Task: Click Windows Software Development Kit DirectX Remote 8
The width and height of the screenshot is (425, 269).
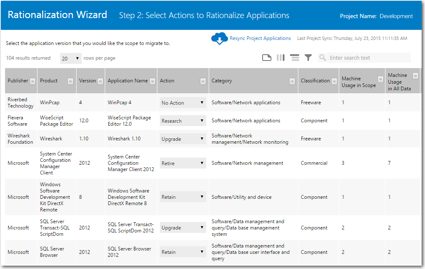Action: pyautogui.click(x=128, y=197)
